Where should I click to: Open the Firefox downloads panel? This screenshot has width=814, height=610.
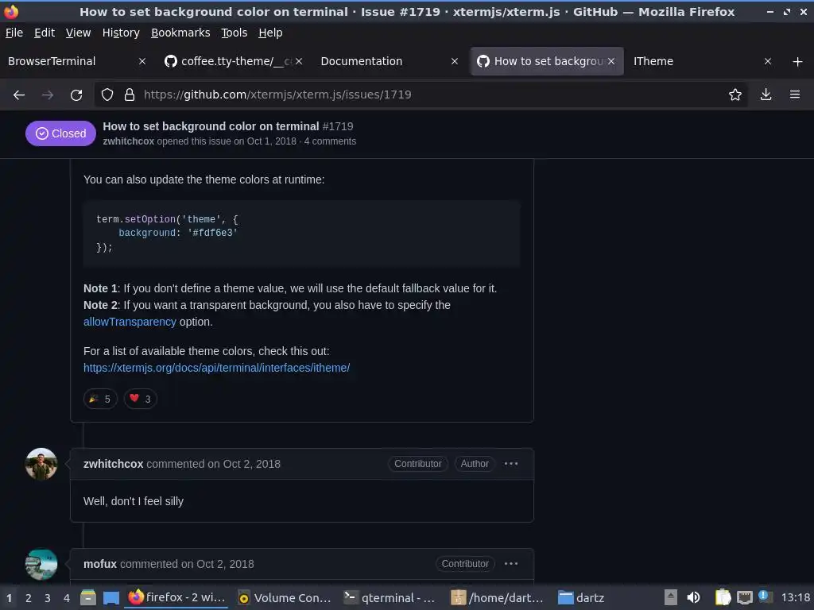[x=766, y=95]
